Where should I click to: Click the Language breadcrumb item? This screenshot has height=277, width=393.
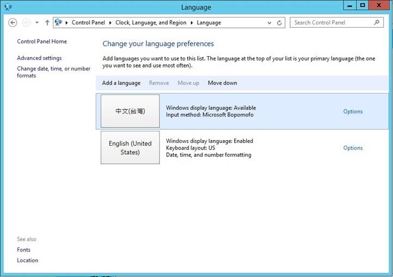coord(209,22)
